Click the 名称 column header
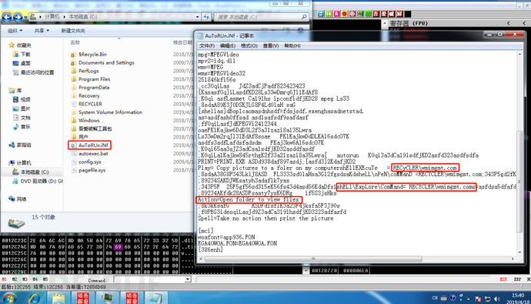The height and width of the screenshot is (304, 531). coord(75,42)
